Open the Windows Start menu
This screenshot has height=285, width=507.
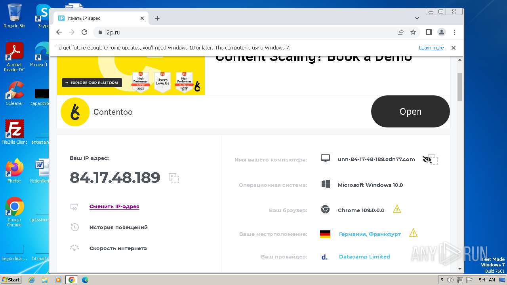tap(11, 279)
